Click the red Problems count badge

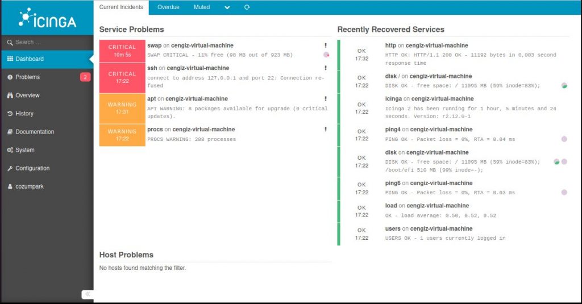click(x=85, y=77)
